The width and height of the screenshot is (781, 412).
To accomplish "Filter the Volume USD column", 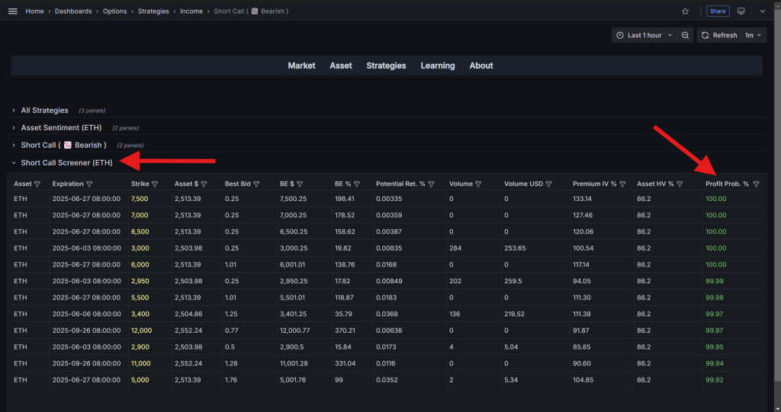I will coord(553,184).
